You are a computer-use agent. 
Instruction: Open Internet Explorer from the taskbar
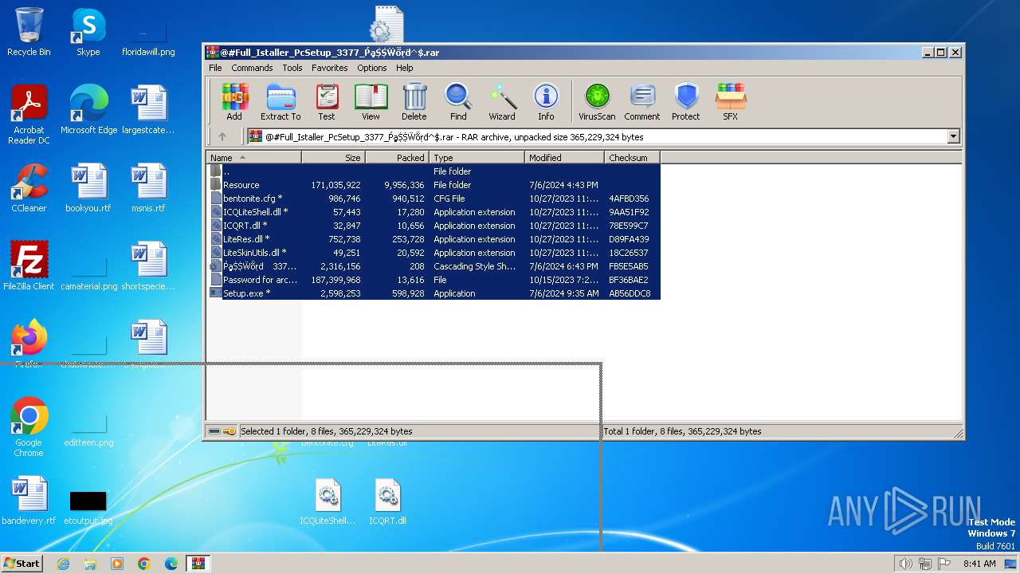coord(63,564)
